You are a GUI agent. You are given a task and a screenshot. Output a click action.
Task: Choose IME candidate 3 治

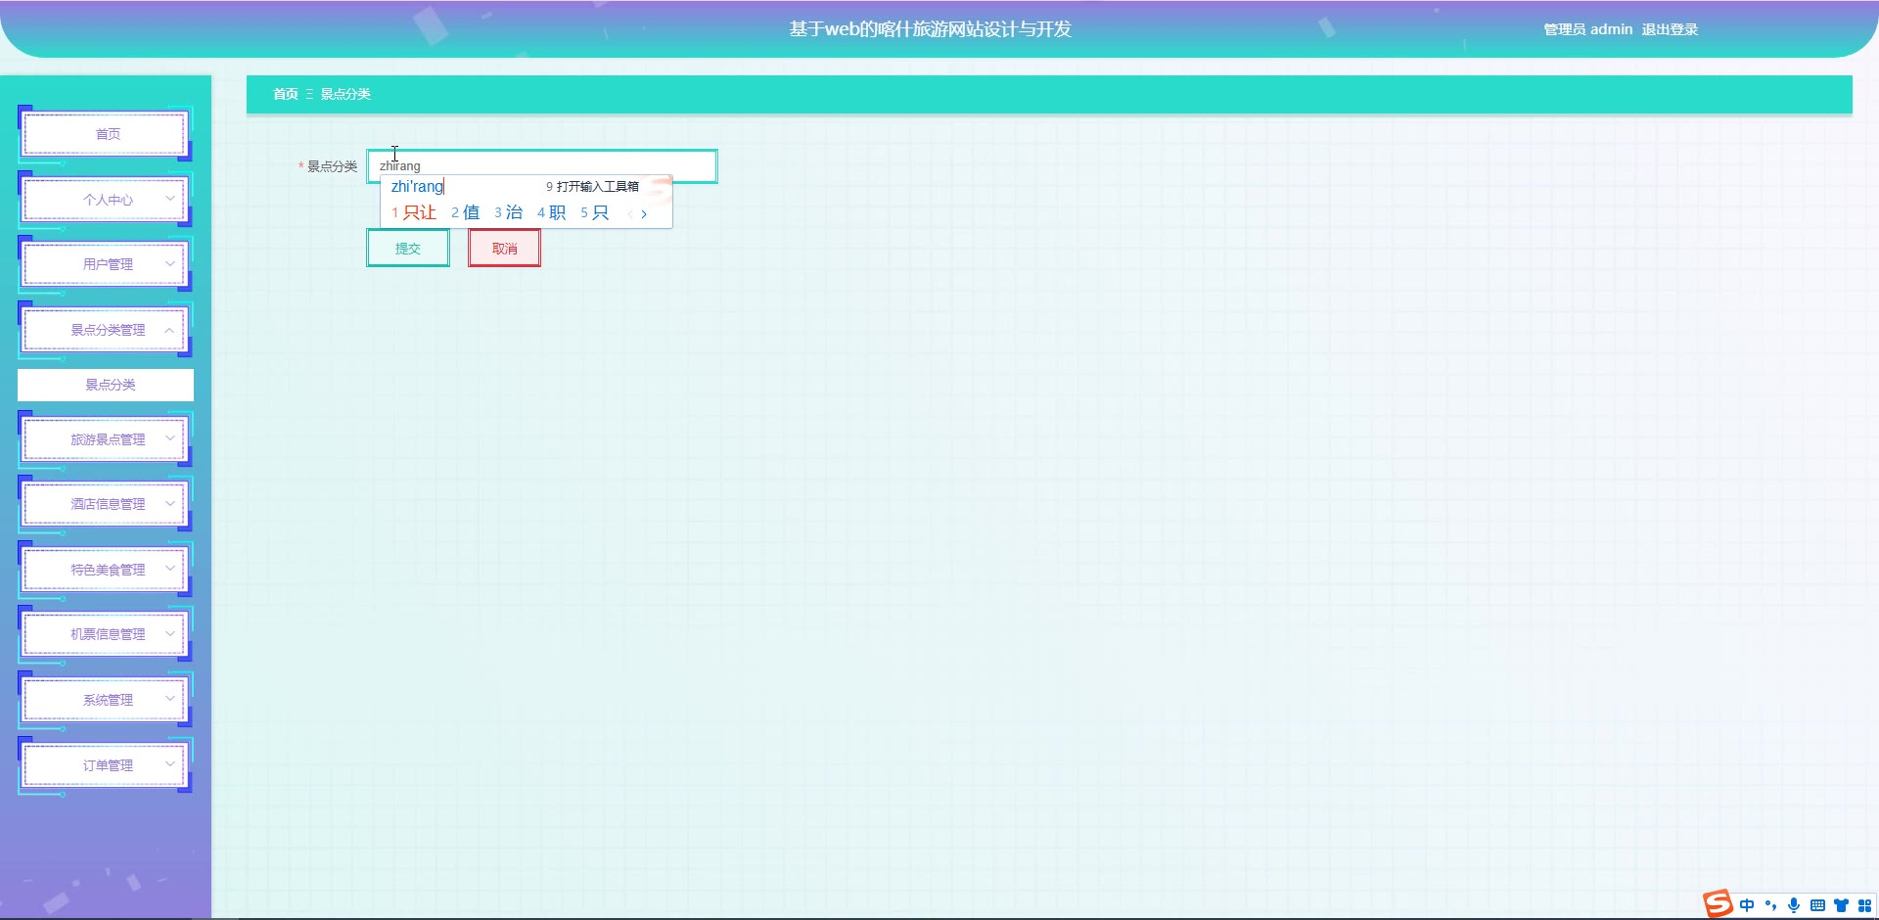point(508,212)
